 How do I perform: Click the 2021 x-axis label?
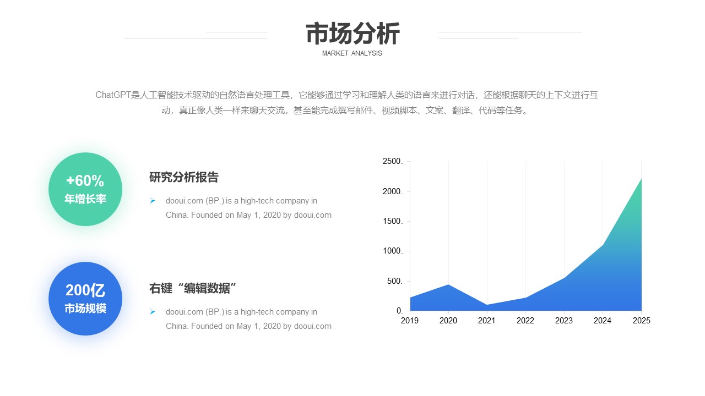(x=487, y=321)
